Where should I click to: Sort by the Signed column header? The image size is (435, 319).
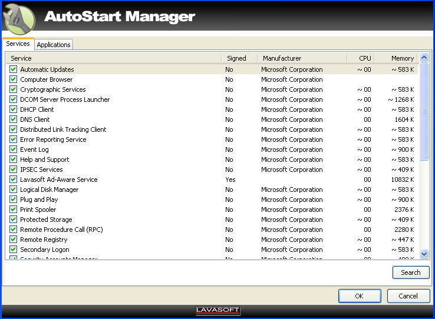(240, 58)
